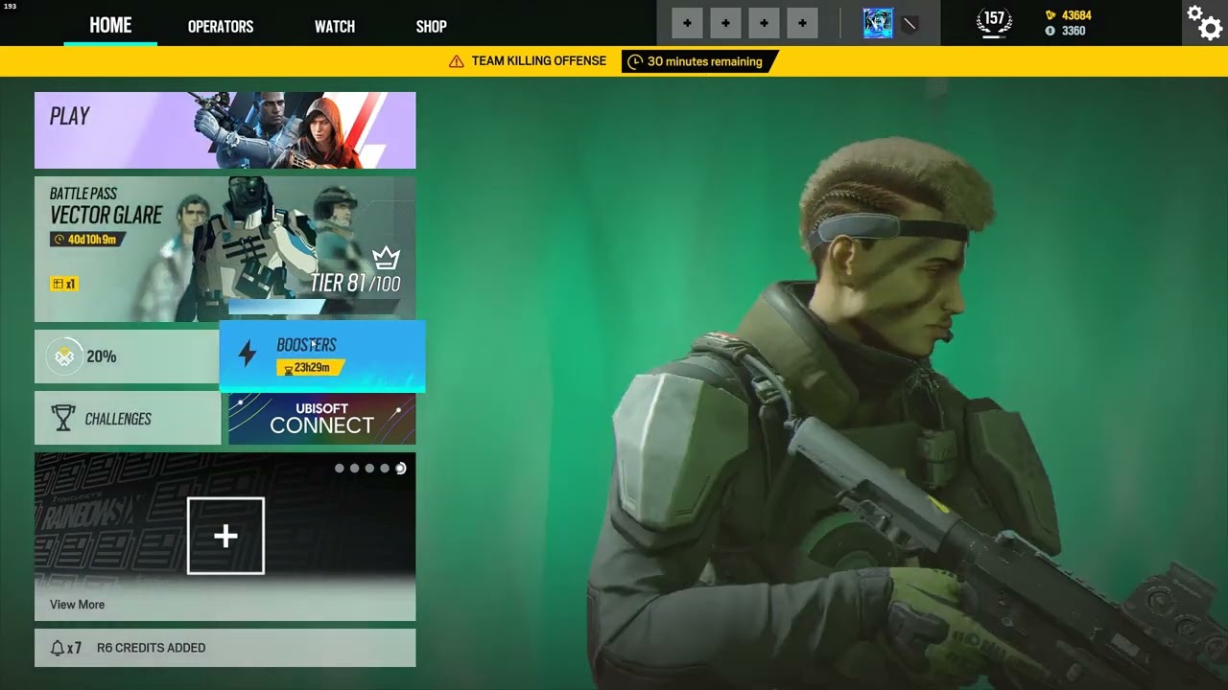Open the Battle Pass Vector Glare tile
Screen dimensions: 1228x690
(x=225, y=249)
